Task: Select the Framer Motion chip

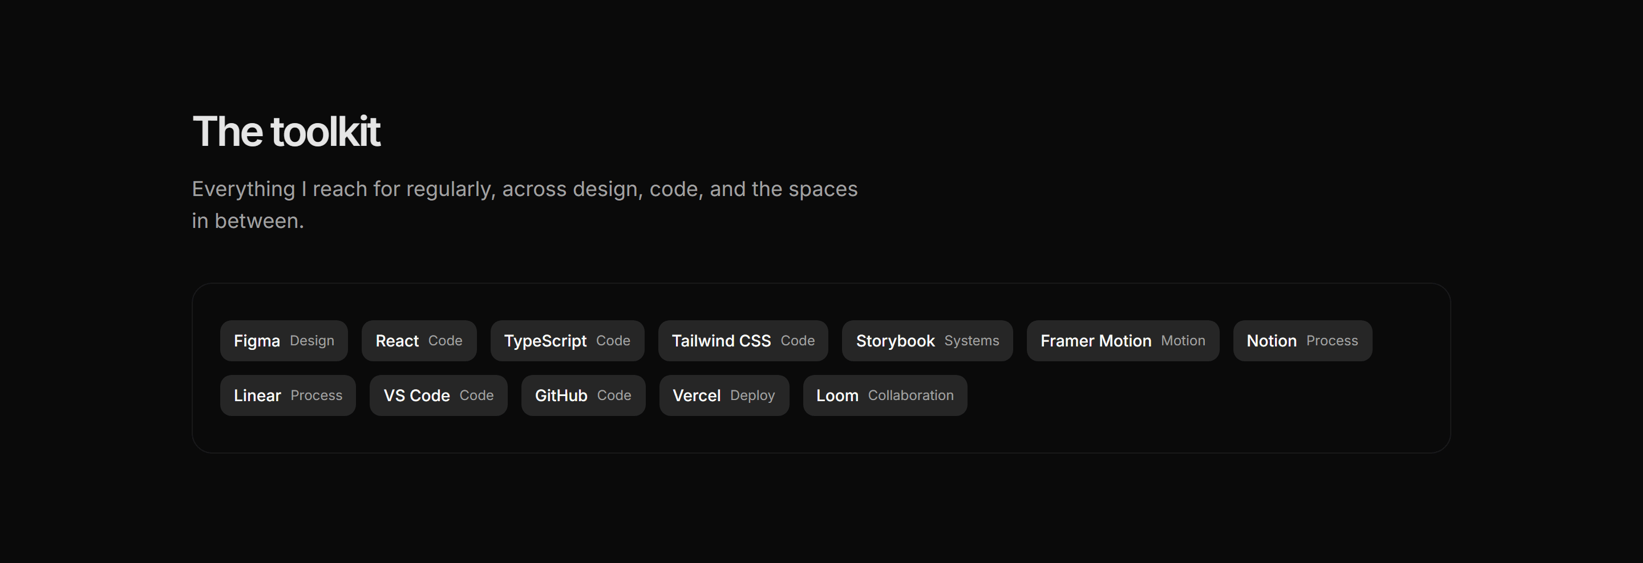Action: 1123,341
